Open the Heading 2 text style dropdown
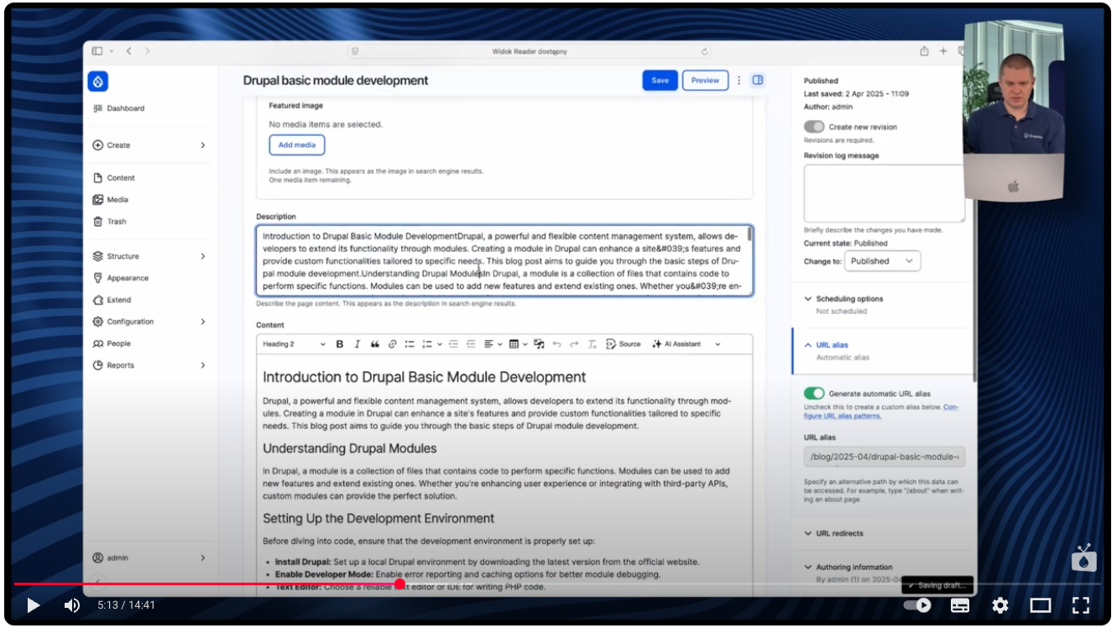Viewport: 1117px width, 628px height. [294, 343]
